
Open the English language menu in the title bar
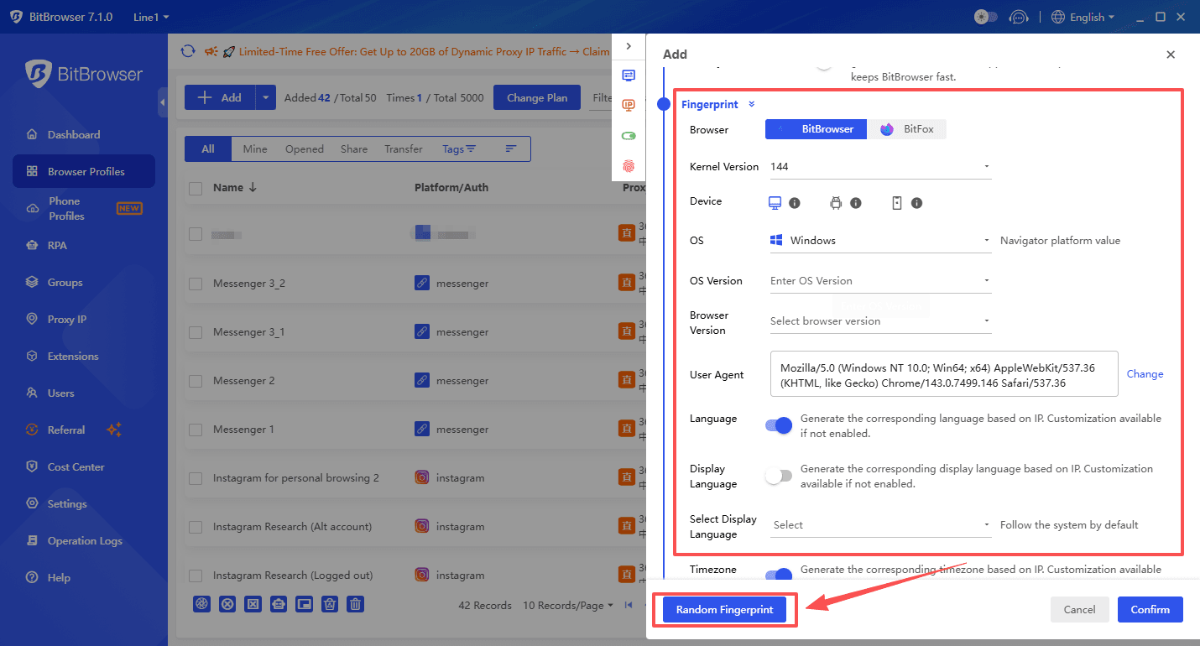tap(1083, 17)
